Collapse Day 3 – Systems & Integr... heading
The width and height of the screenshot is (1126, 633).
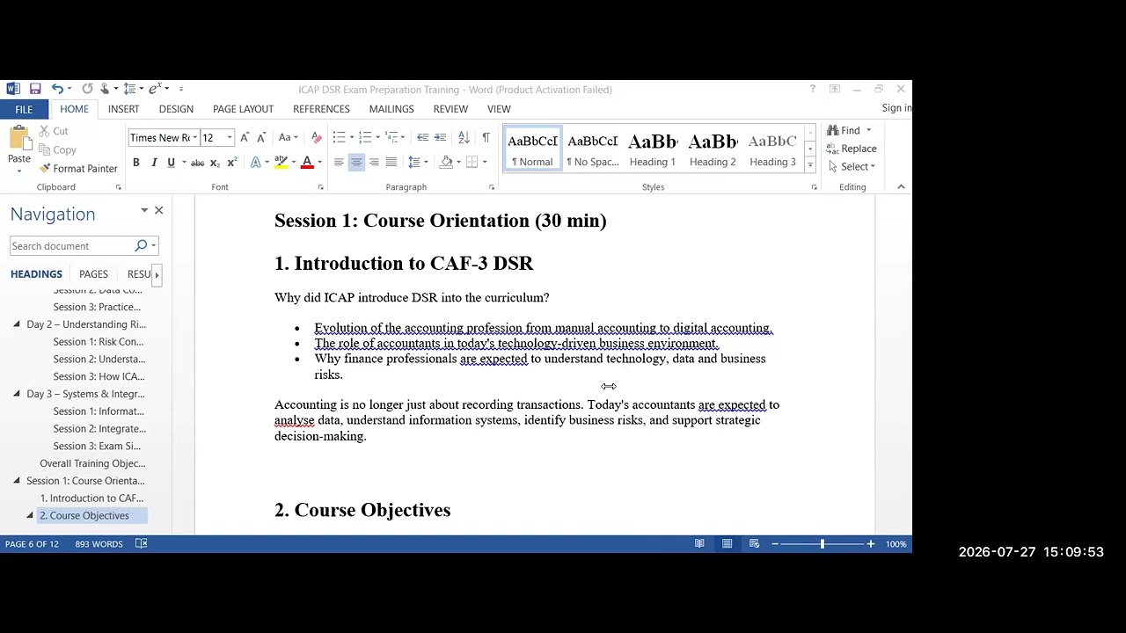pos(17,394)
